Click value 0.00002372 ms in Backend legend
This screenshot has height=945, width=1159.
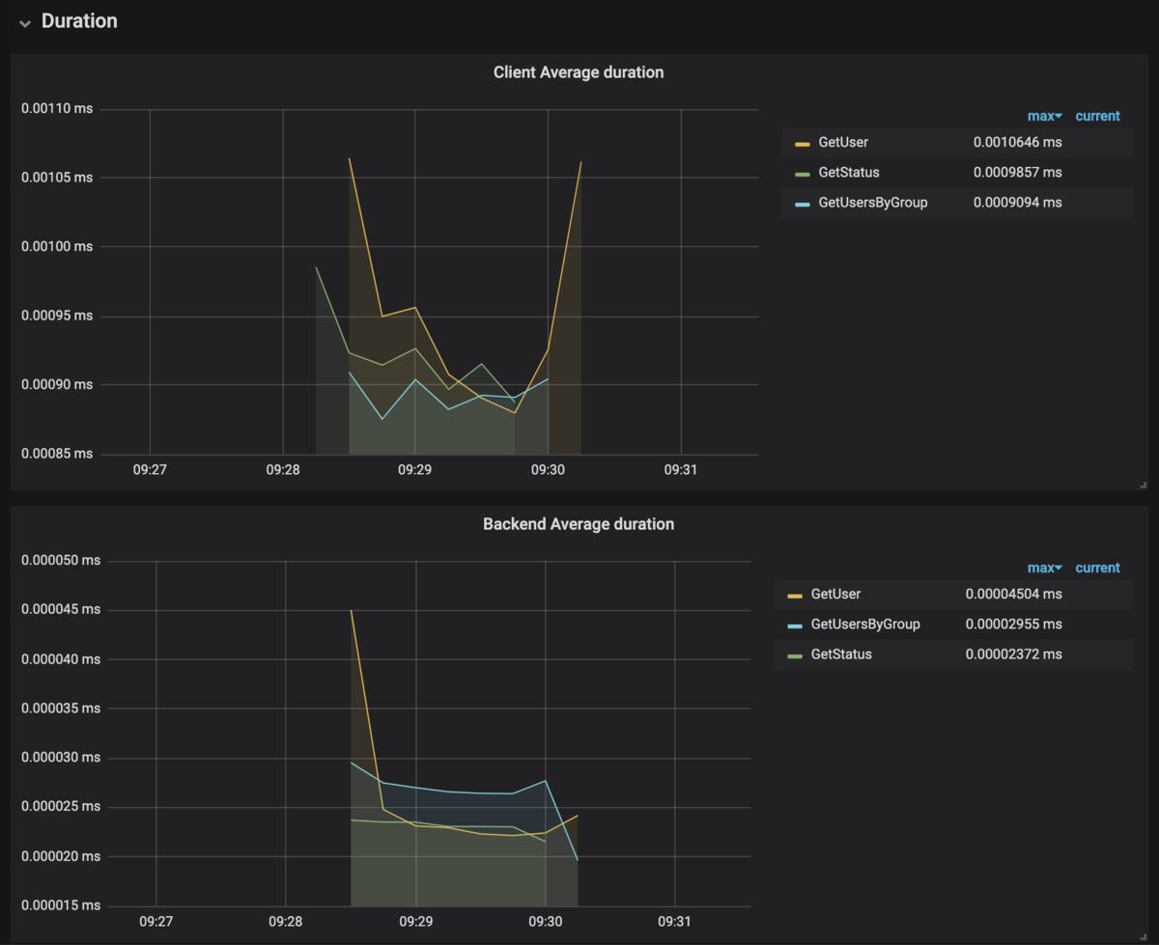[x=1014, y=654]
